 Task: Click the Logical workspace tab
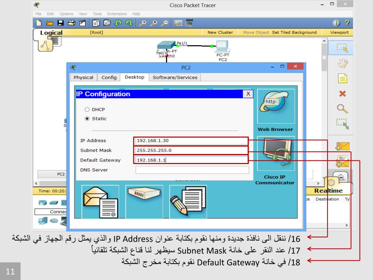[x=51, y=32]
